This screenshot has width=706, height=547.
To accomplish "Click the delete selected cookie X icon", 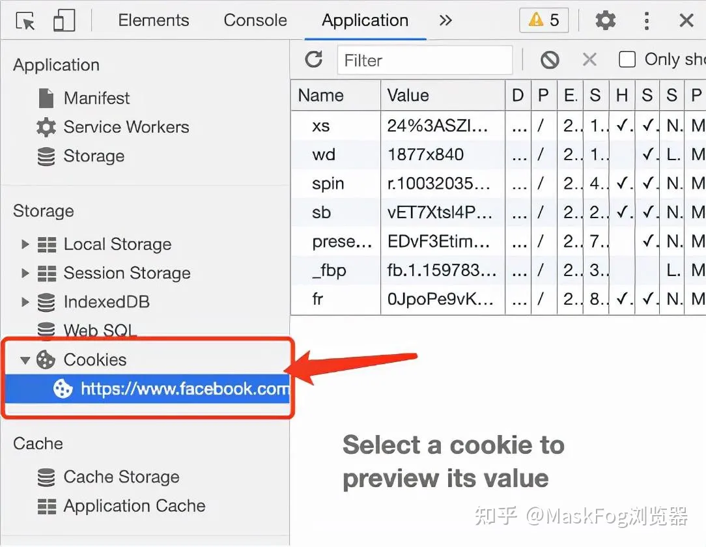I will click(x=589, y=60).
